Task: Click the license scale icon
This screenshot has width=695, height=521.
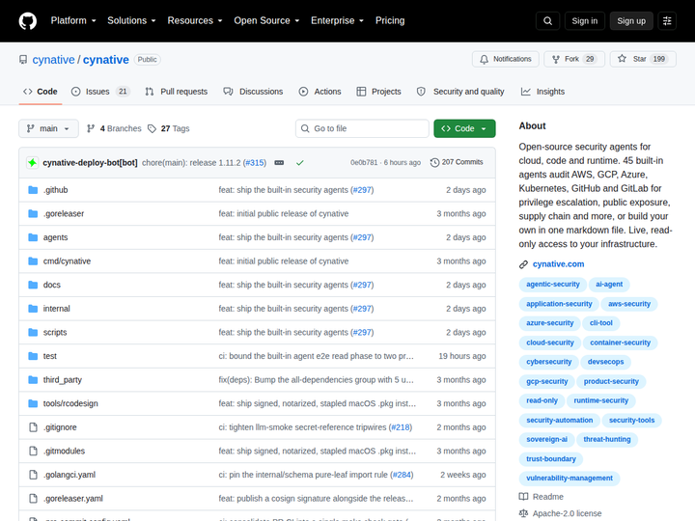Action: (x=523, y=513)
